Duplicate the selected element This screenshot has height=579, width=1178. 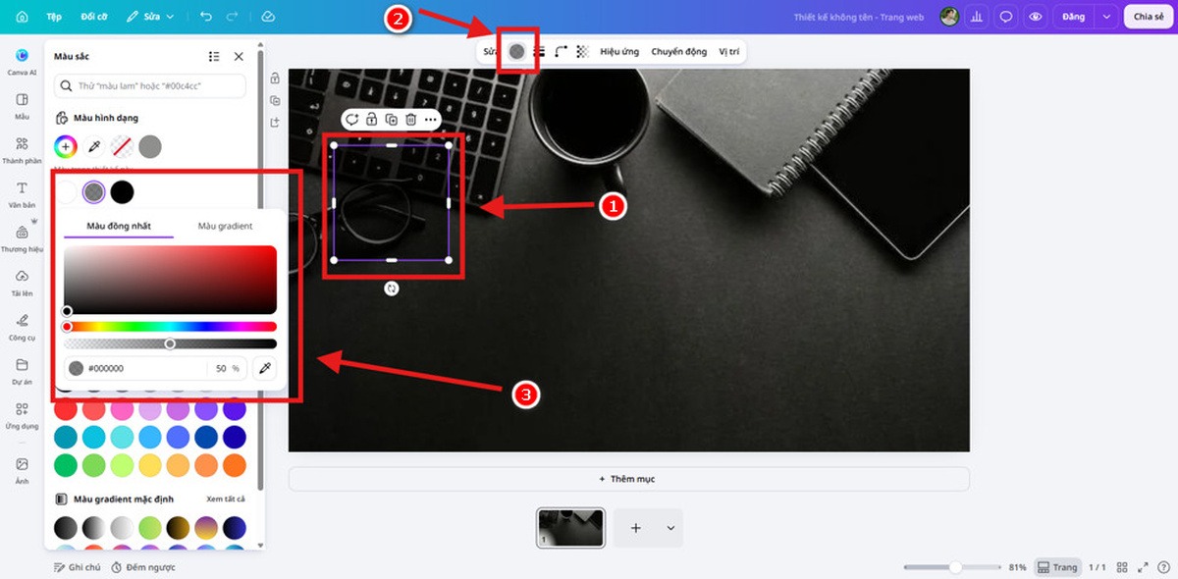click(391, 120)
